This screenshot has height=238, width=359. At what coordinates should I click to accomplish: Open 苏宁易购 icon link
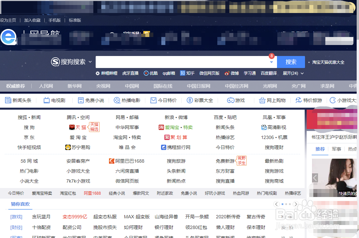click(68, 147)
